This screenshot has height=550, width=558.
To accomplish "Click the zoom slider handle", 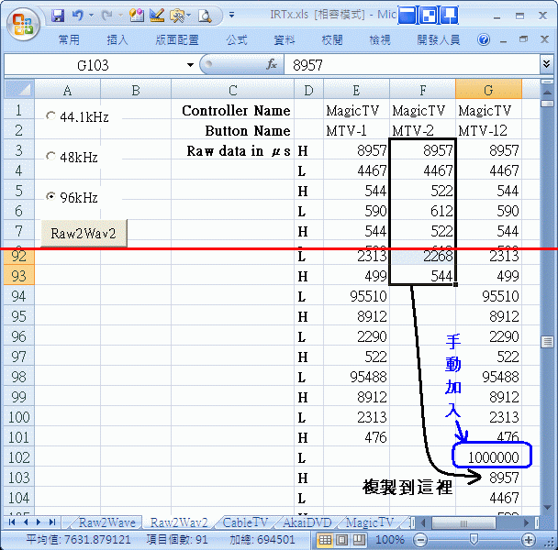I will pos(474,540).
